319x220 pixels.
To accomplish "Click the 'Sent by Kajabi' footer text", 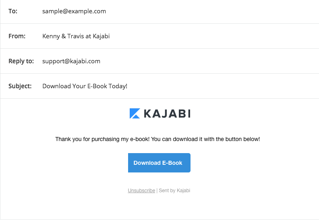I will click(x=174, y=191).
